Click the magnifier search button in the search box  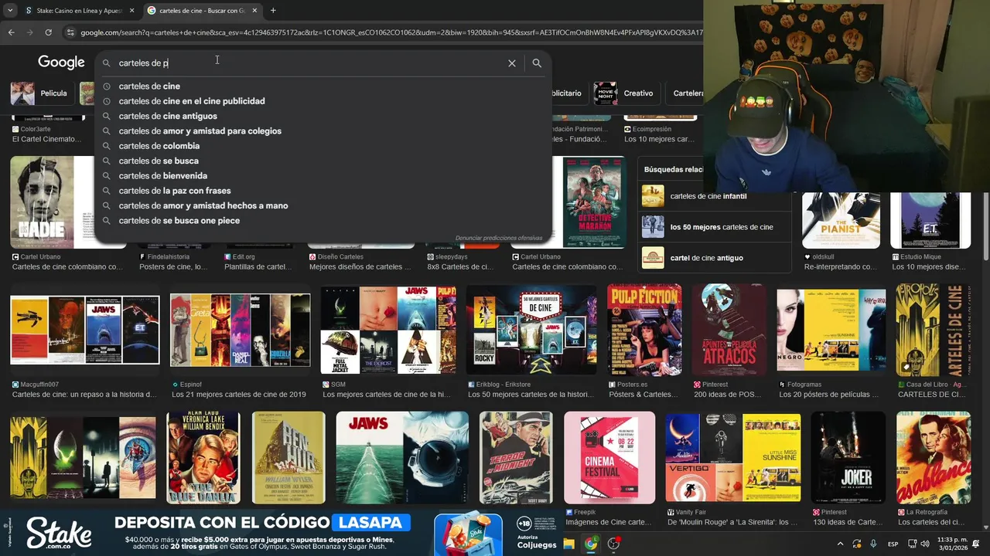(x=537, y=63)
